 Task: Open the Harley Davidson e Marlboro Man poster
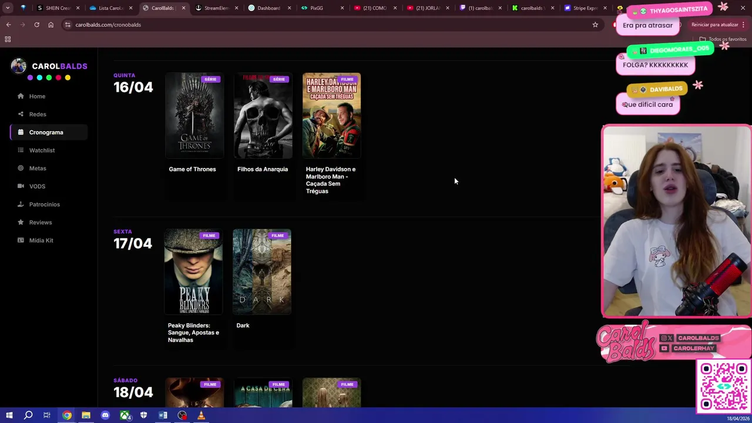pyautogui.click(x=331, y=116)
